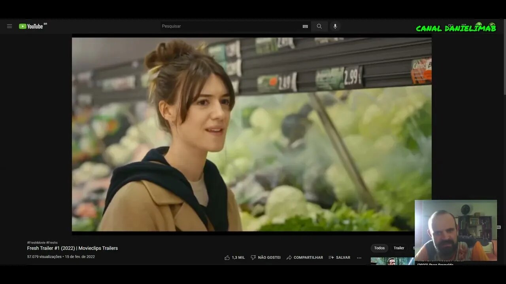Go to YouTube home via logo

point(31,26)
